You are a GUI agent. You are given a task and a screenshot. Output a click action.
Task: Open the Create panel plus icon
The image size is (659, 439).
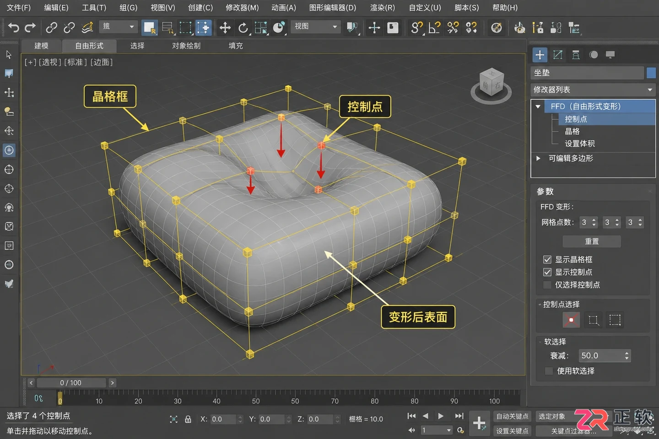point(540,55)
